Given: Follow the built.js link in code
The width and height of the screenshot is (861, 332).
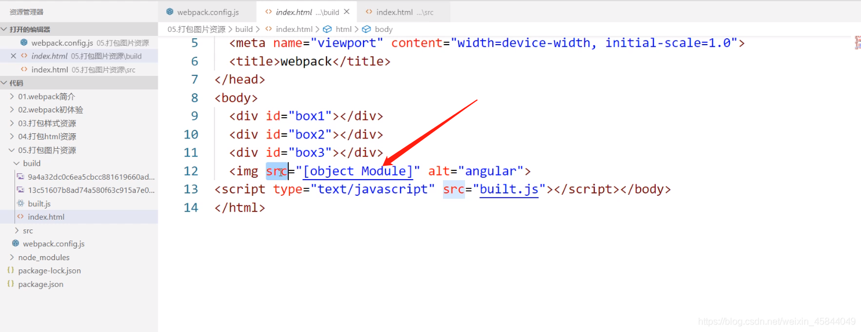Looking at the screenshot, I should (509, 189).
